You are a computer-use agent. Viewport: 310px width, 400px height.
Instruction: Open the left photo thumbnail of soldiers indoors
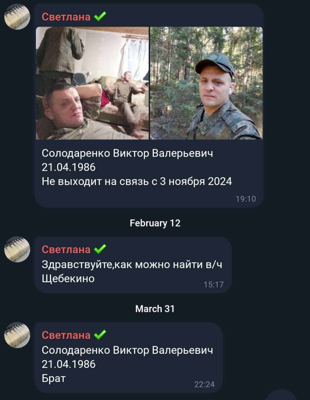[92, 83]
